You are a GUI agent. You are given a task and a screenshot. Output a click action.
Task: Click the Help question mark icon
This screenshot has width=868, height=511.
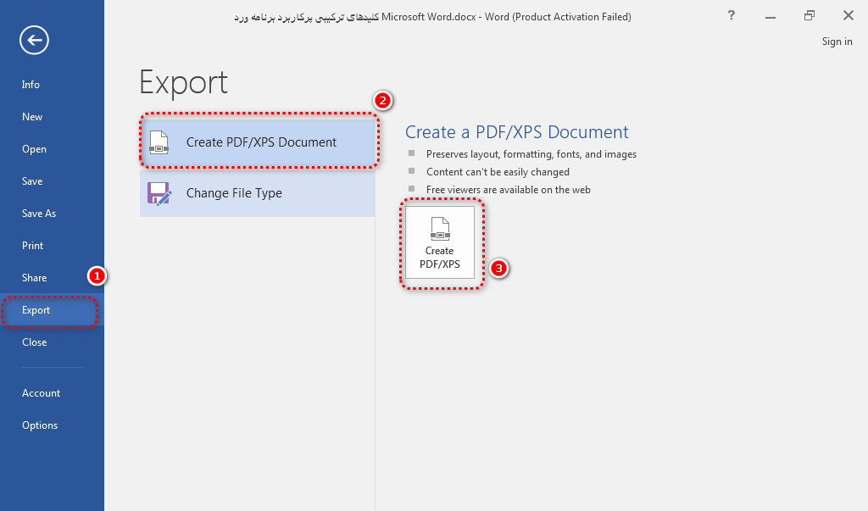[732, 15]
